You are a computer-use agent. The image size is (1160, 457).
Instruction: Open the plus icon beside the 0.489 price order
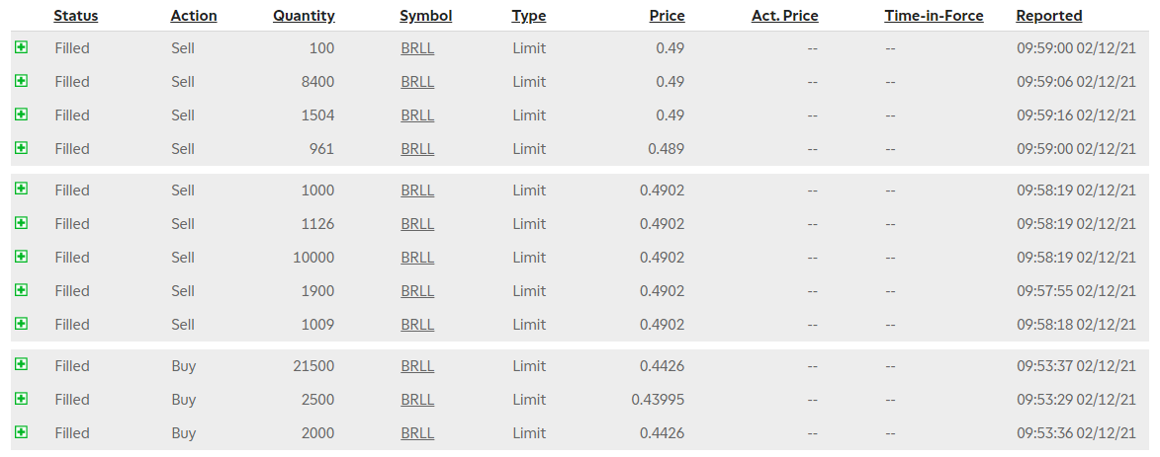[x=21, y=148]
